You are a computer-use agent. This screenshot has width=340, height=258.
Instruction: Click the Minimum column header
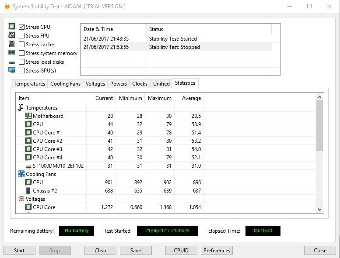[130, 98]
